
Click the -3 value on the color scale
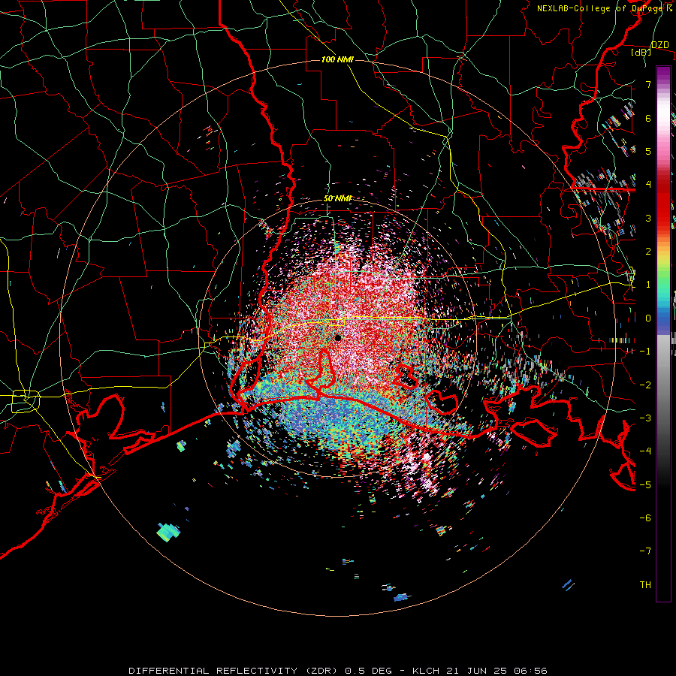[645, 418]
